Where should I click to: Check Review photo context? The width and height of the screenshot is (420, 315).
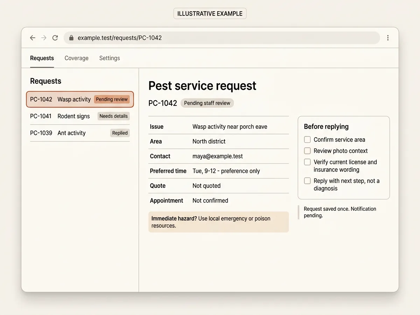pos(307,151)
